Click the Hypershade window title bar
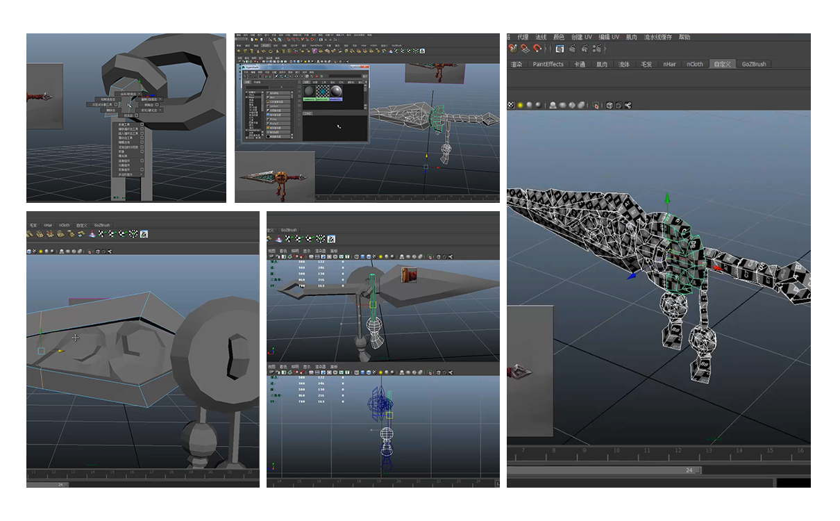840x521 pixels. [305, 67]
